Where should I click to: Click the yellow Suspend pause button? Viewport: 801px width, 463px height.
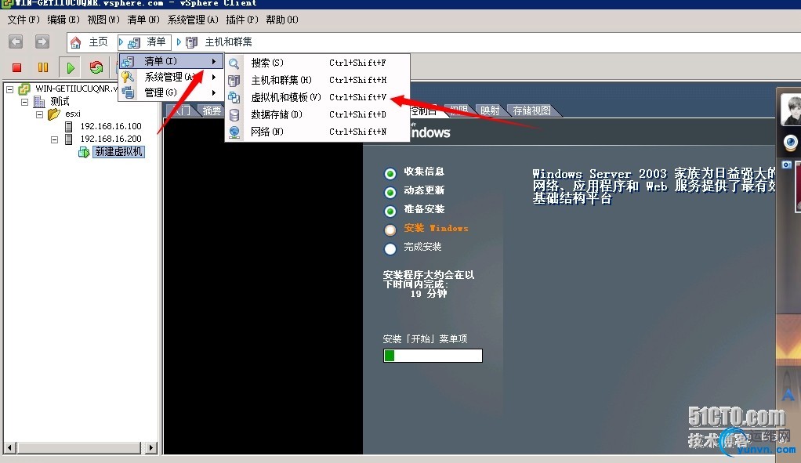point(43,67)
